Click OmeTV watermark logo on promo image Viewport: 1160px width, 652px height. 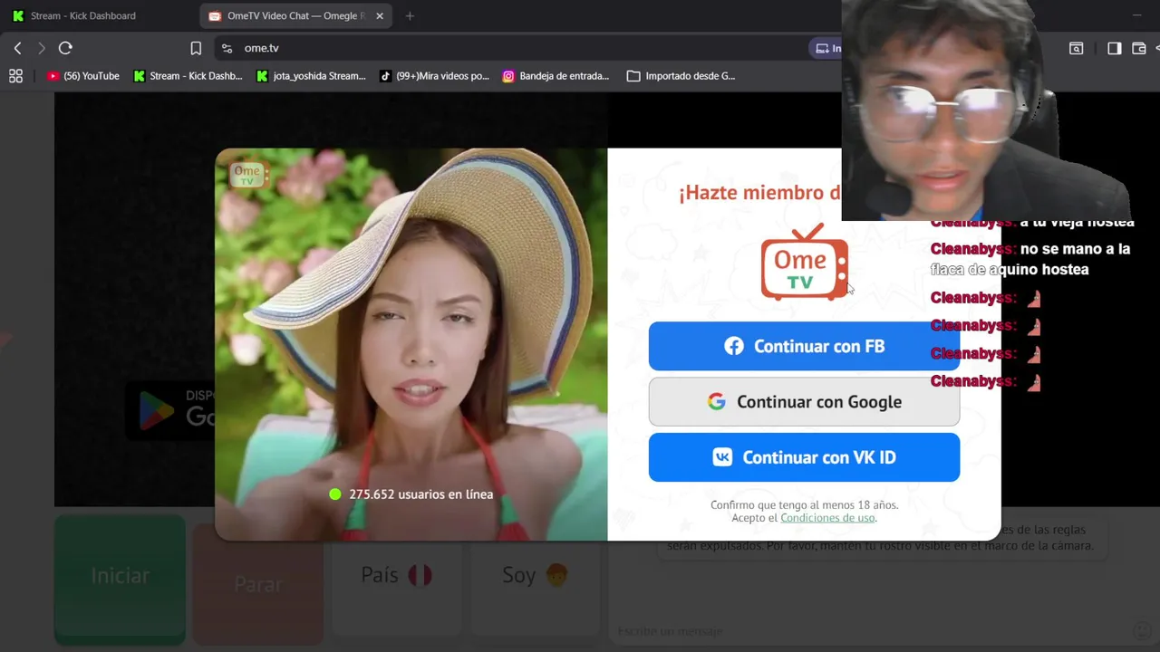coord(247,175)
